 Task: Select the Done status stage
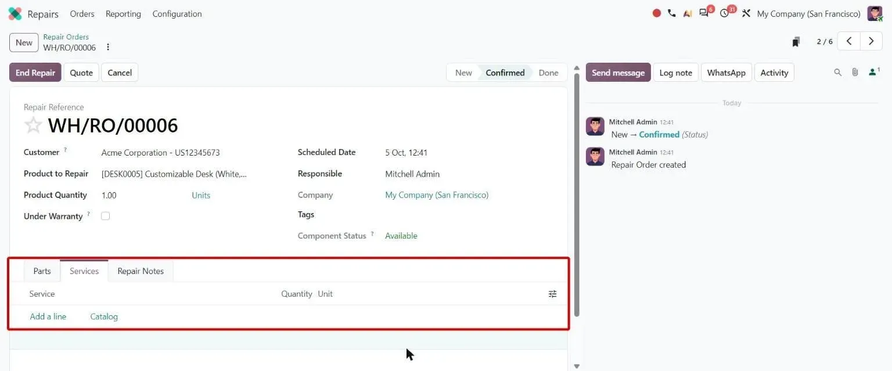click(x=548, y=73)
